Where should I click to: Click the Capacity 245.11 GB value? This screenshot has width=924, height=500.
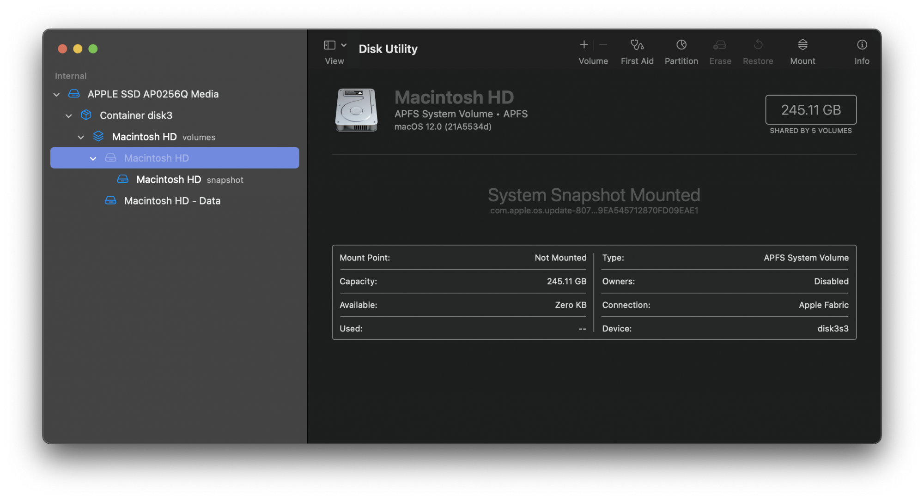[x=566, y=281]
